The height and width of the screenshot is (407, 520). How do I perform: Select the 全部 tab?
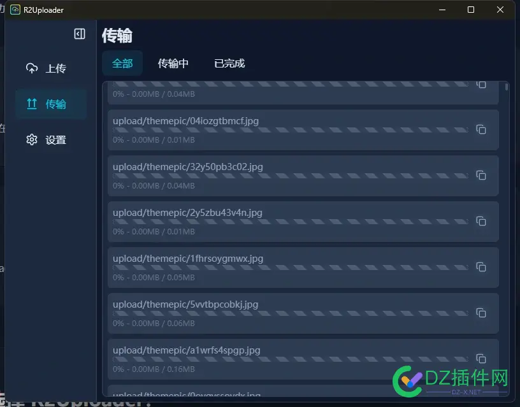pos(122,63)
